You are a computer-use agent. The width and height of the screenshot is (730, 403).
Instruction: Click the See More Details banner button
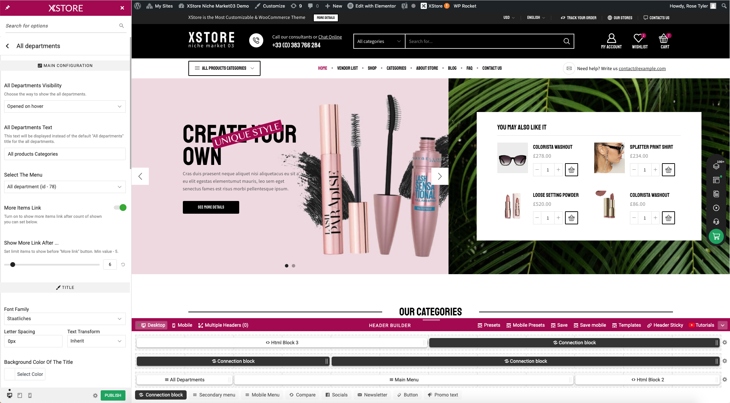point(211,207)
